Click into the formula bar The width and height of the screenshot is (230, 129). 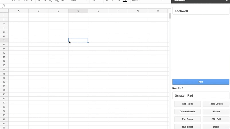88,6
